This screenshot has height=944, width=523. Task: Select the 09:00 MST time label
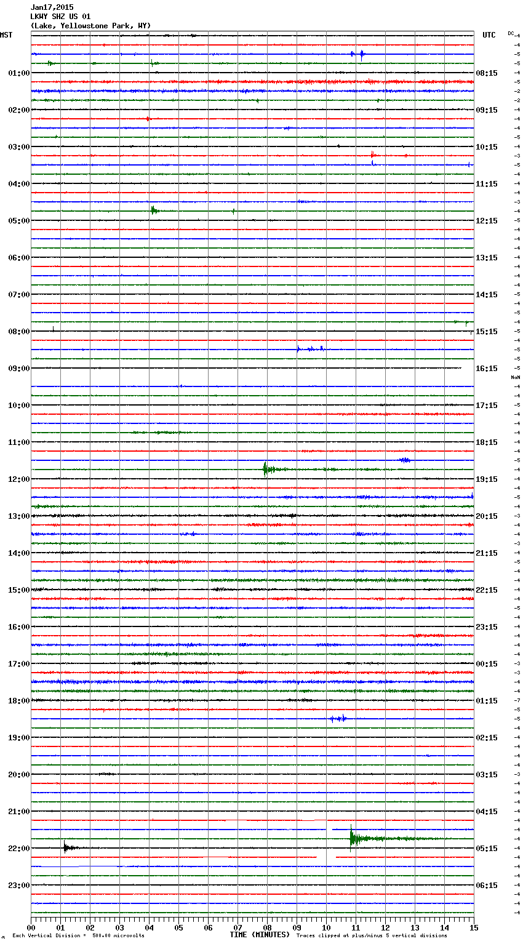(19, 368)
